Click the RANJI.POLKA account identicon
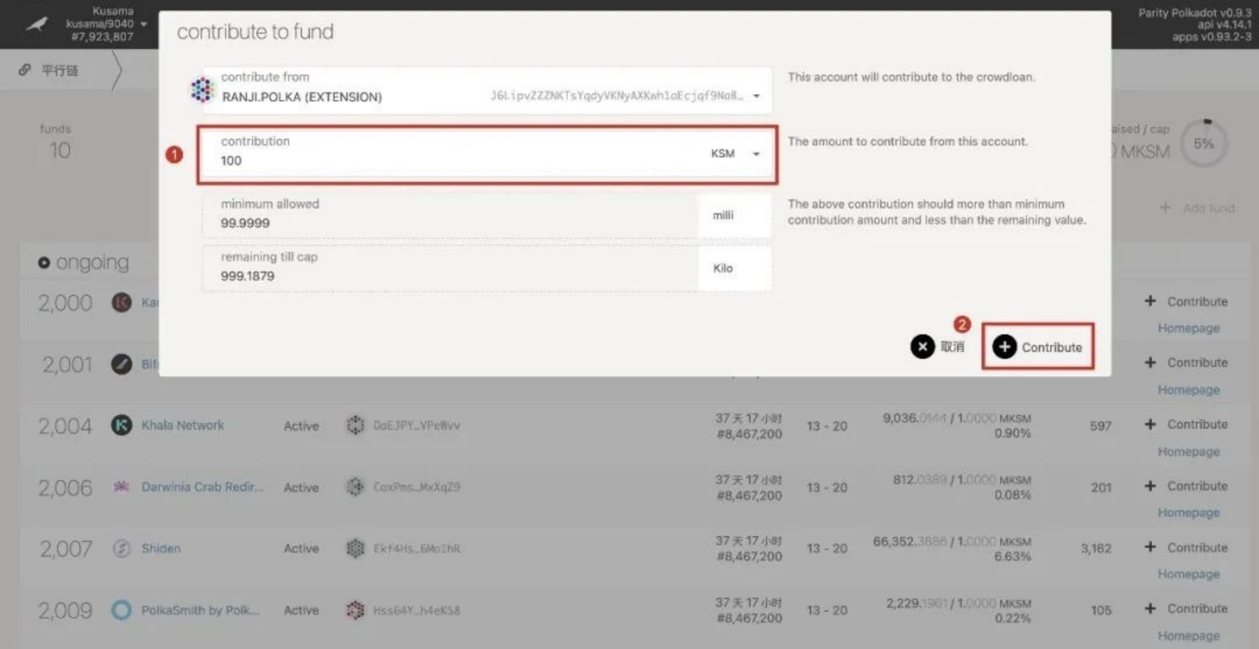The image size is (1259, 649). pyautogui.click(x=202, y=90)
